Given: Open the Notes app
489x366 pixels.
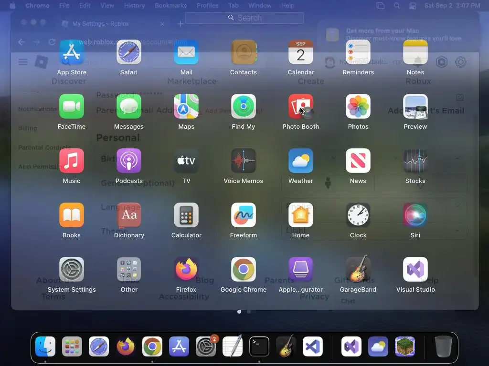Looking at the screenshot, I should coord(415,52).
